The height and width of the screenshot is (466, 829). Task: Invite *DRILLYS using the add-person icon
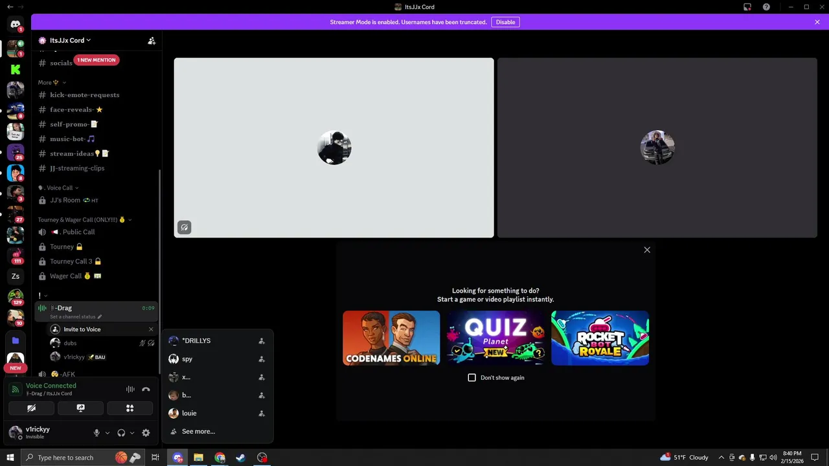[262, 341]
